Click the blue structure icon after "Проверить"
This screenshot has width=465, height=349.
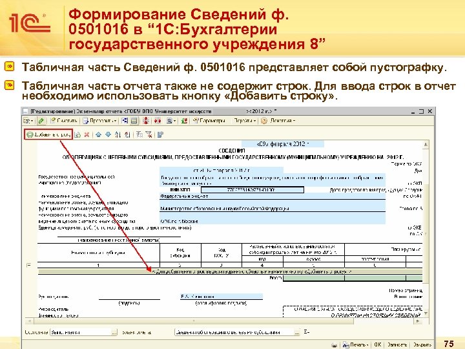[x=125, y=121]
